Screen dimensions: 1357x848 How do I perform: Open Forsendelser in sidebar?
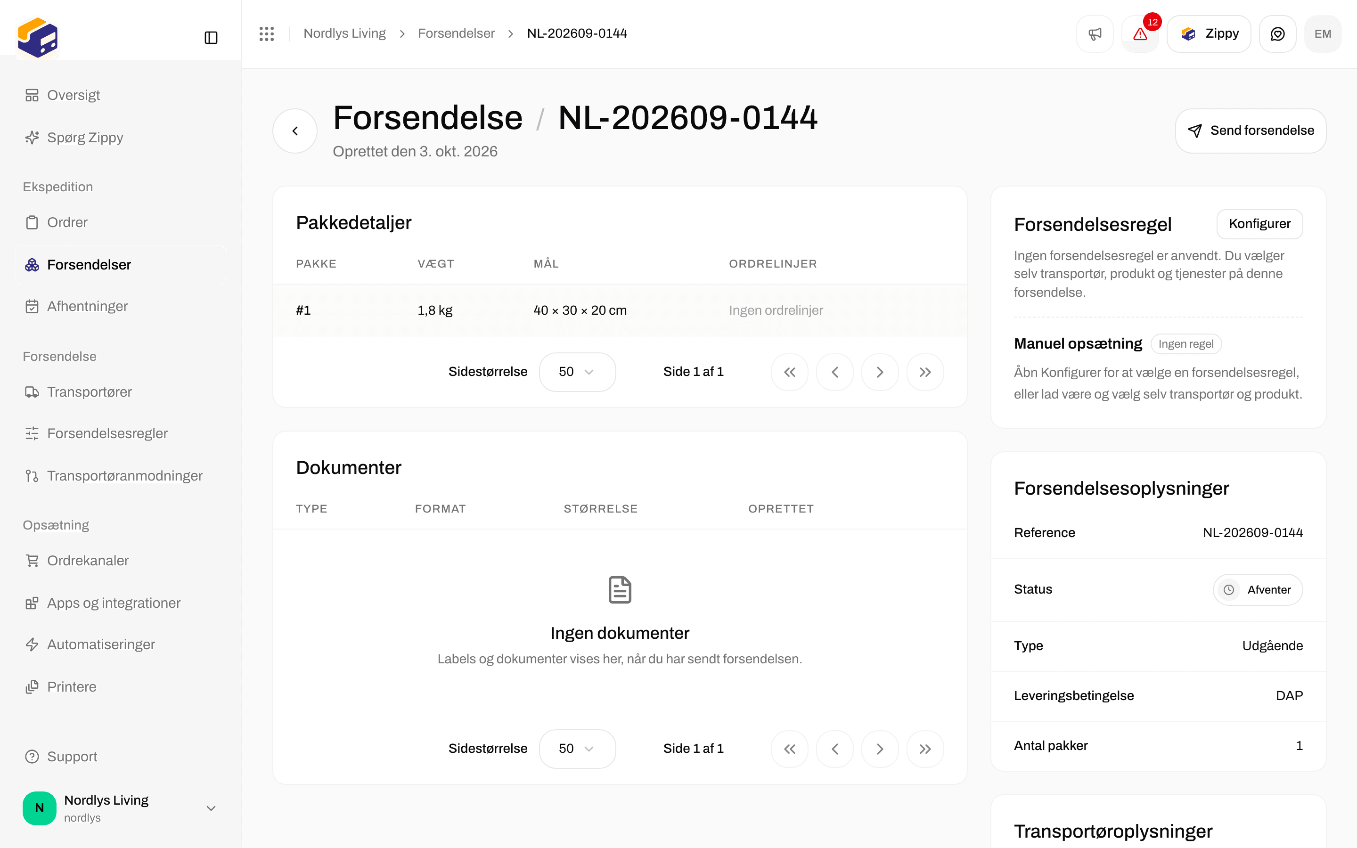[121, 265]
